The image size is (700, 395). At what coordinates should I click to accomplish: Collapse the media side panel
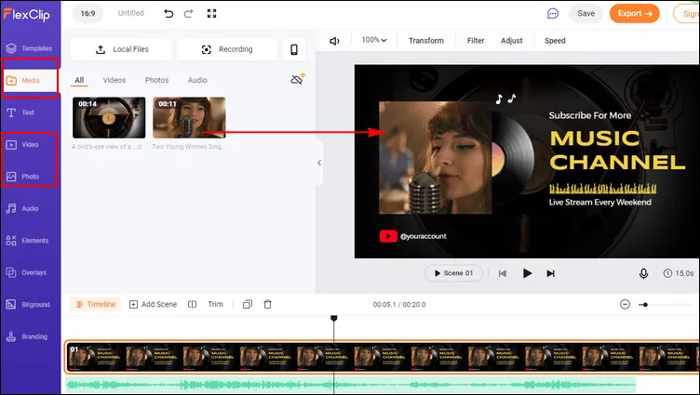[x=319, y=163]
